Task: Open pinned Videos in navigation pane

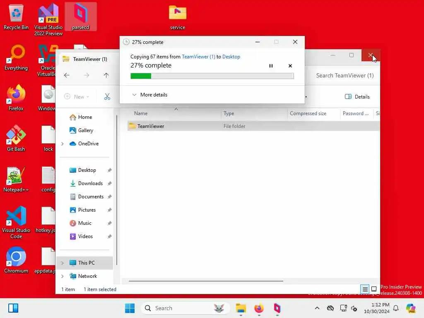Action: 85,236
